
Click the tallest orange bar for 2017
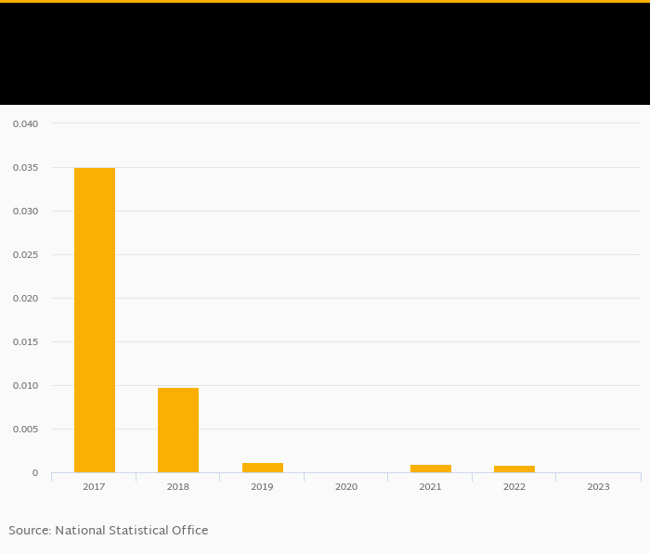point(94,320)
